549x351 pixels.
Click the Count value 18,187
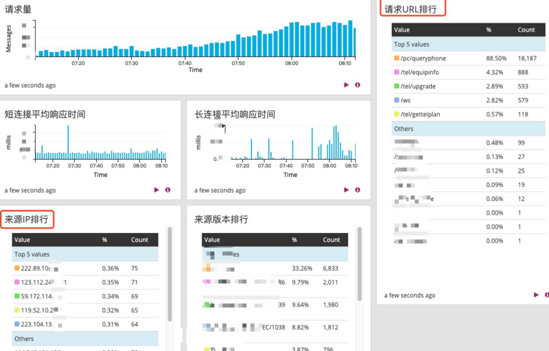(527, 58)
